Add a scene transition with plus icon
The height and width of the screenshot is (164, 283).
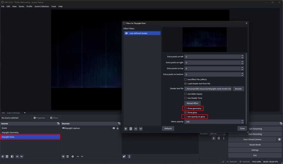(214, 138)
